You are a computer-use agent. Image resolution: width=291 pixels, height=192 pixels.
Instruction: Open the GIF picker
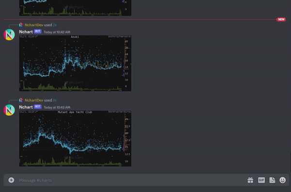coord(261,180)
